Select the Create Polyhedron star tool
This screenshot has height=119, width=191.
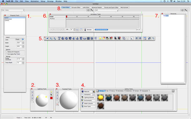tap(92, 38)
